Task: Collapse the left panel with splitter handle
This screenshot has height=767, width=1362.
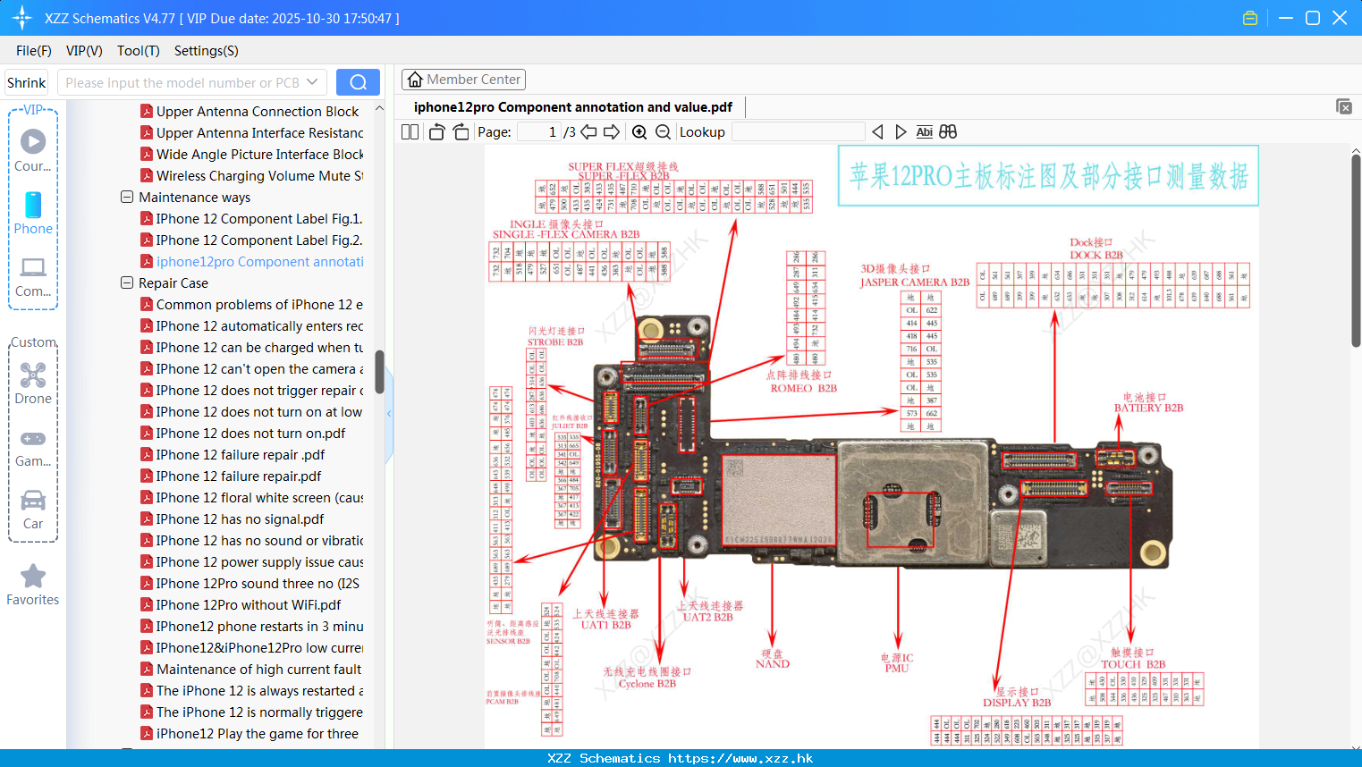Action: tap(389, 413)
